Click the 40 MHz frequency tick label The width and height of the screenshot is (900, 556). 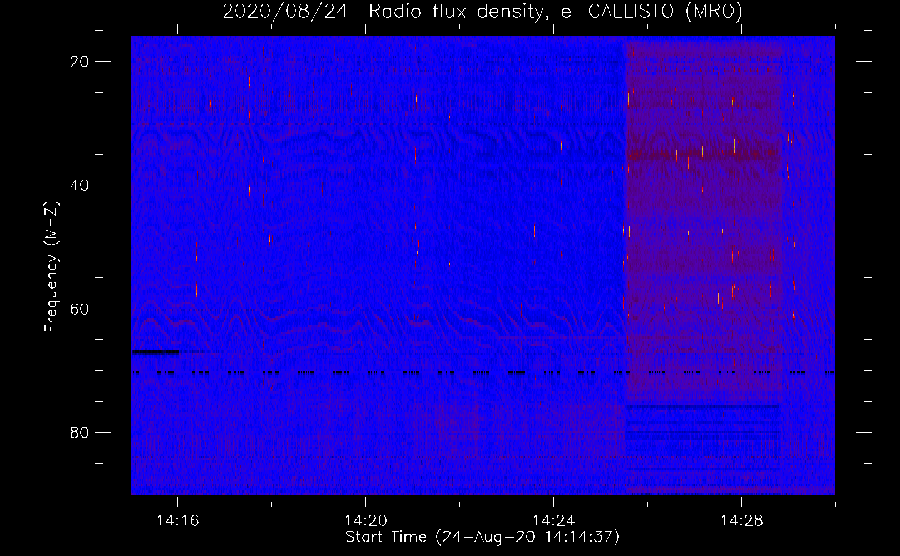[x=80, y=185]
